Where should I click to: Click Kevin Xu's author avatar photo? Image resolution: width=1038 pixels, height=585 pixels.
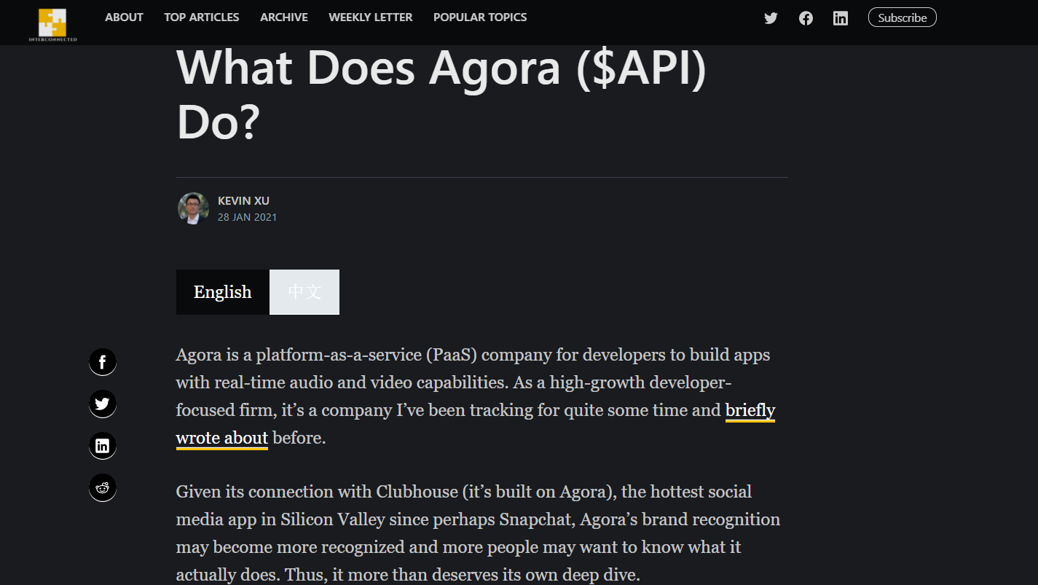(x=193, y=208)
